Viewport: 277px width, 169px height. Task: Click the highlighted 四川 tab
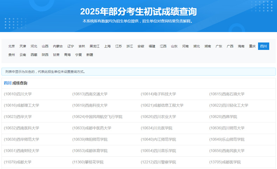click(264, 46)
